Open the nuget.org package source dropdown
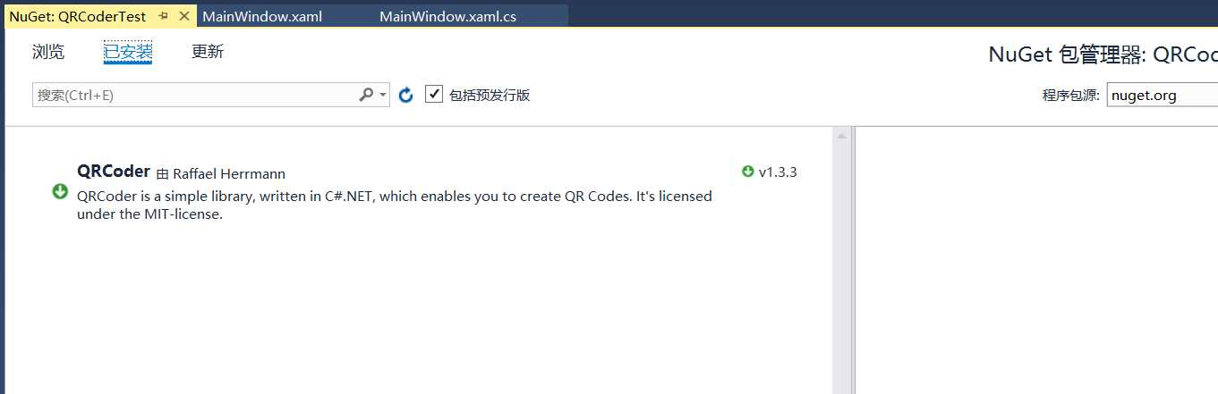Viewport: 1218px width, 394px height. click(x=1162, y=95)
